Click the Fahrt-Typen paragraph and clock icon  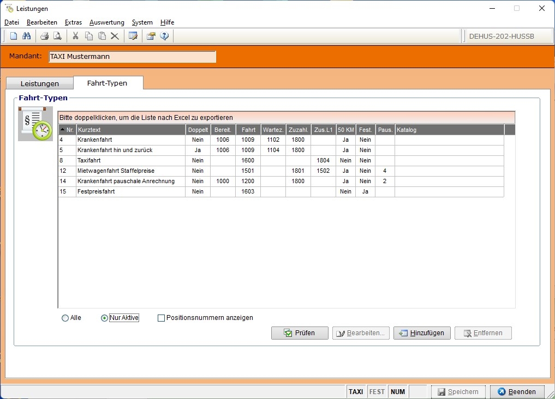pyautogui.click(x=35, y=124)
